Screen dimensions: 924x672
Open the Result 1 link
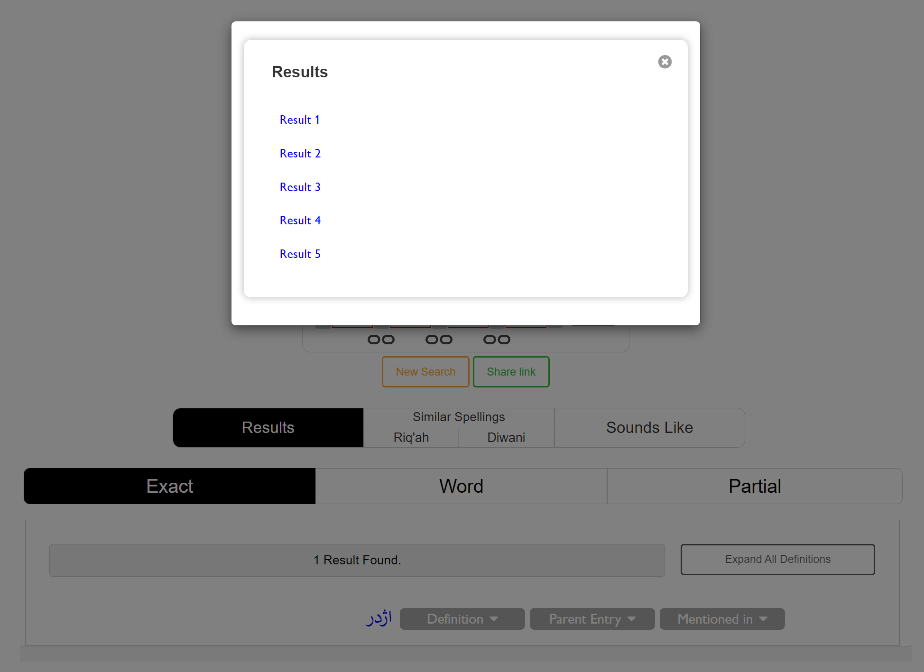pyautogui.click(x=299, y=120)
